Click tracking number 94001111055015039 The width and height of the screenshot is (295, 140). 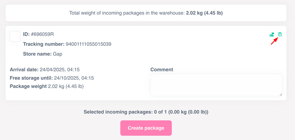88,44
